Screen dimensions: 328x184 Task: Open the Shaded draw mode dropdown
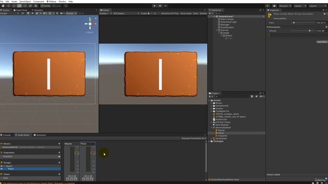(9, 13)
